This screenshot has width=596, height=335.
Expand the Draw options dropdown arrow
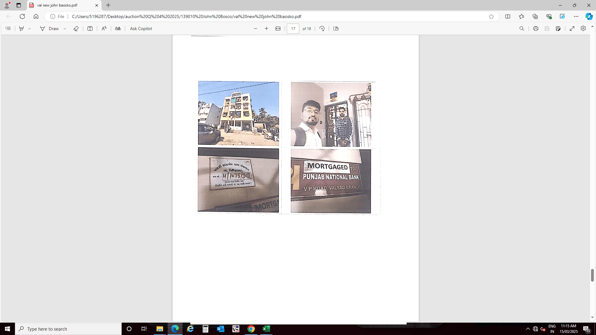tap(65, 29)
